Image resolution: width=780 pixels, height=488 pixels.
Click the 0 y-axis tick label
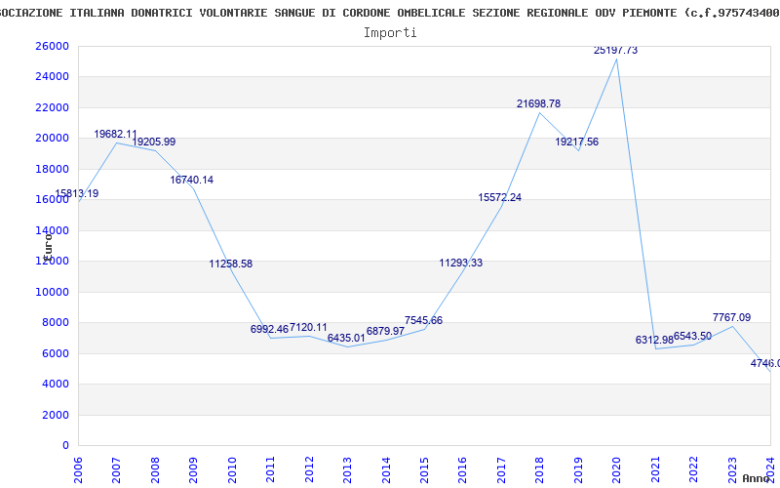(65, 445)
